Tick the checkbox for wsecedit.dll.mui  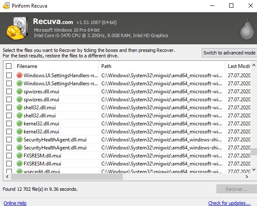click(9, 171)
